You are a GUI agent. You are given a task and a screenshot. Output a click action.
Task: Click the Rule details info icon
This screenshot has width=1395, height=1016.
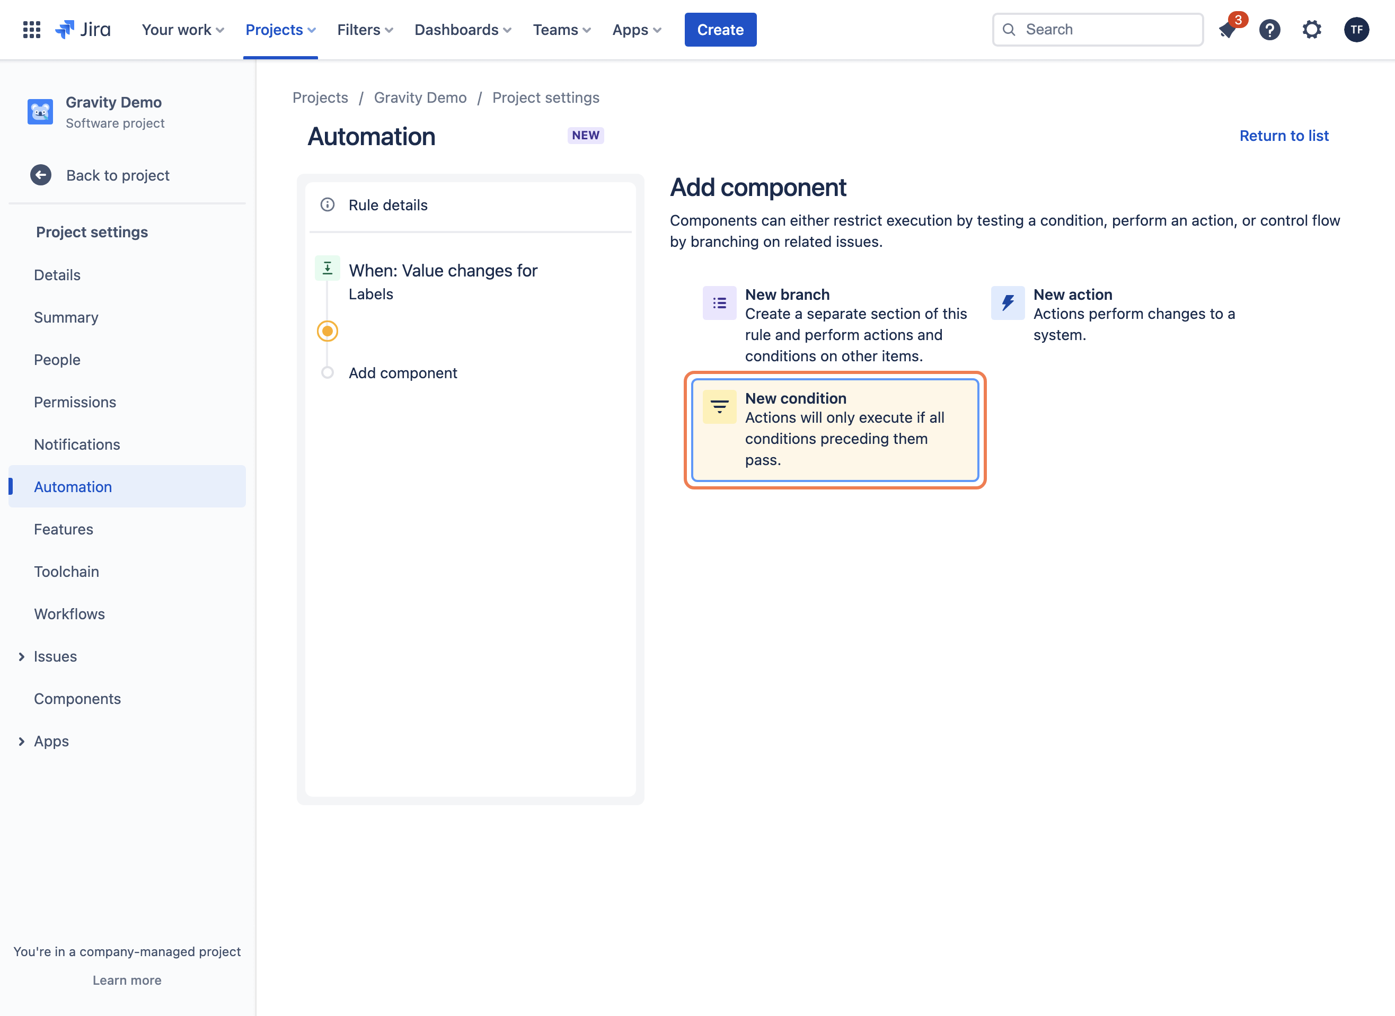(x=328, y=205)
